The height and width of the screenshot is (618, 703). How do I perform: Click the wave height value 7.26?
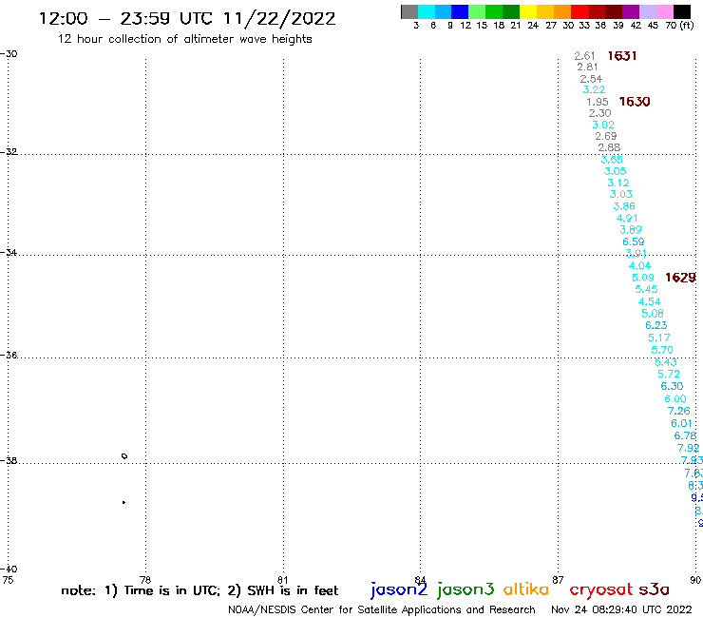point(678,411)
